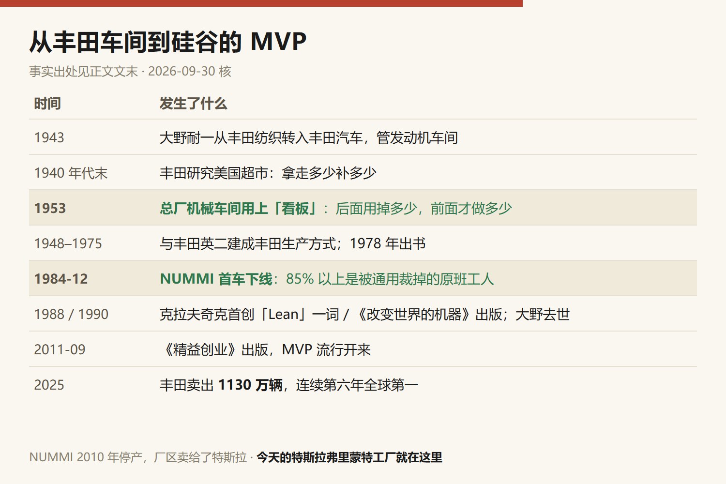Click the bold footer 今天的特斯拉弗里蒙特工厂就在这里
Screen dimensions: 726x484
pyautogui.click(x=349, y=457)
